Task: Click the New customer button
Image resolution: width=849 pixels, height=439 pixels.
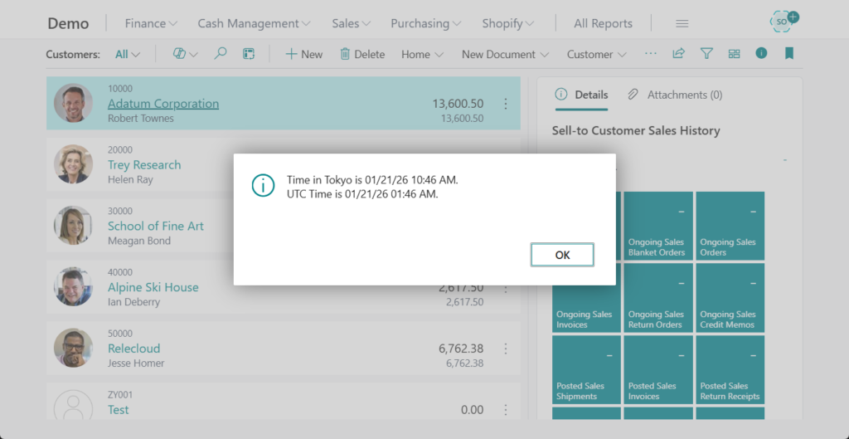Action: 303,54
